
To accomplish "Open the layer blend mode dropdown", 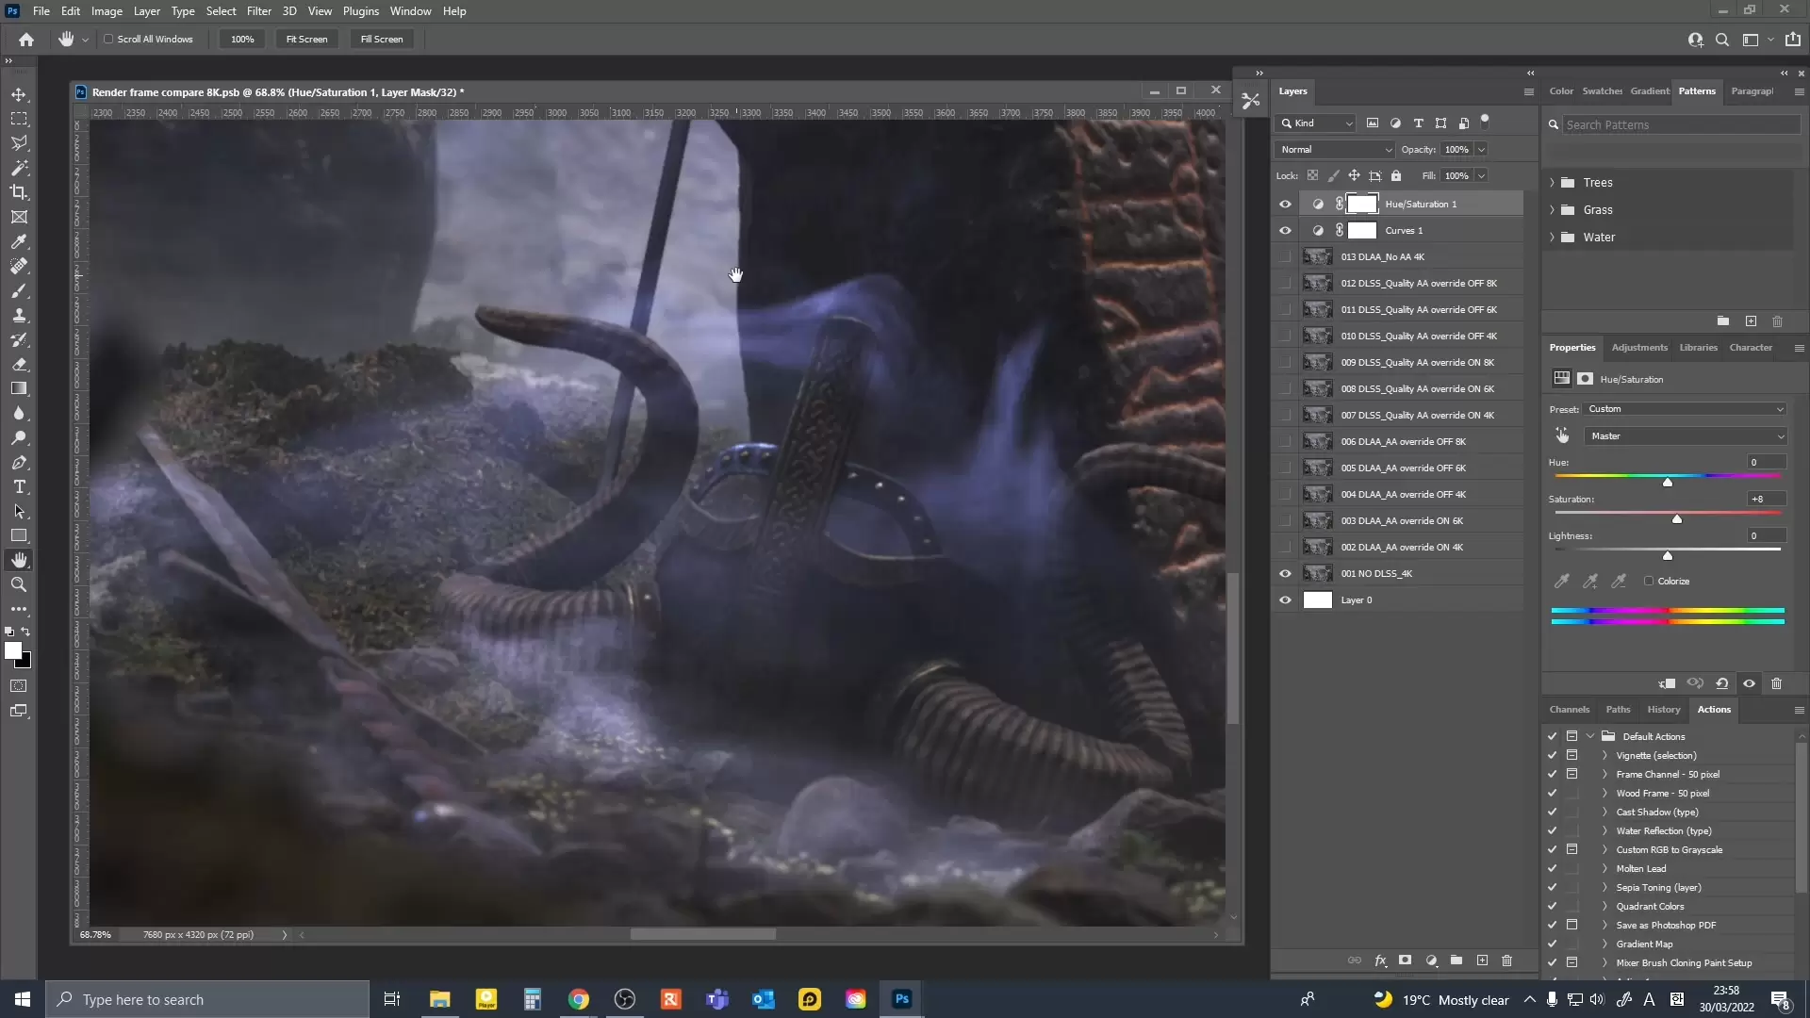I will [x=1334, y=150].
